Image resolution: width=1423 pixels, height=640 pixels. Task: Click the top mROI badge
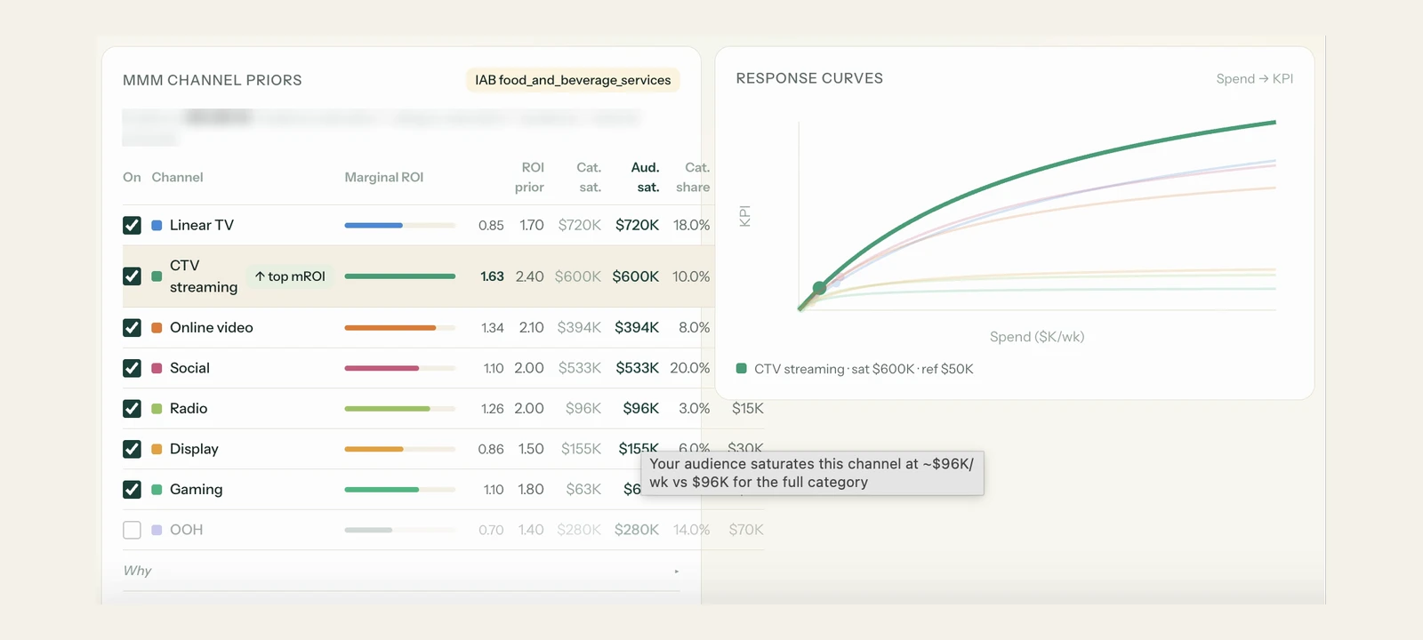[x=290, y=276]
